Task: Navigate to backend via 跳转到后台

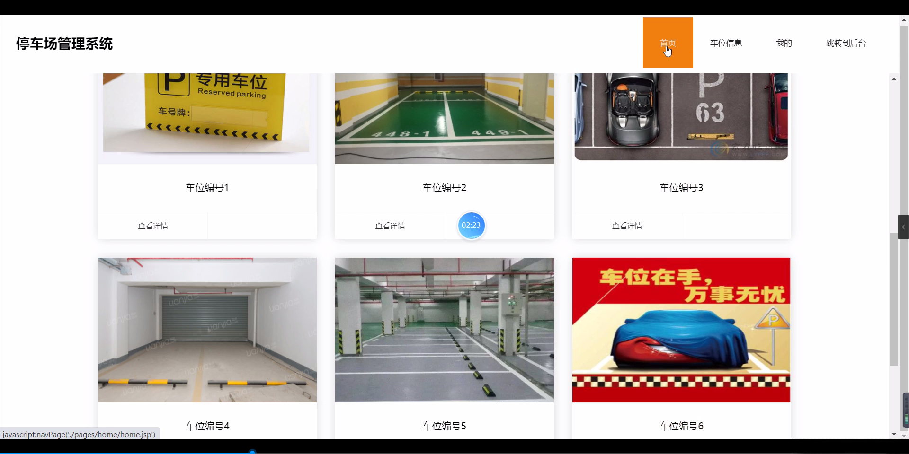Action: coord(846,43)
